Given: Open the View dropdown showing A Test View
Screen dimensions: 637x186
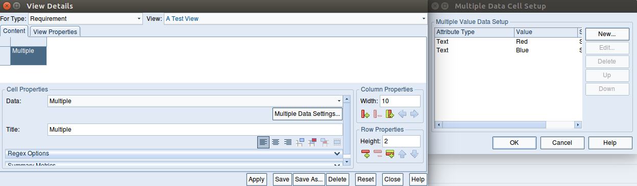Looking at the screenshot, I should 296,18.
